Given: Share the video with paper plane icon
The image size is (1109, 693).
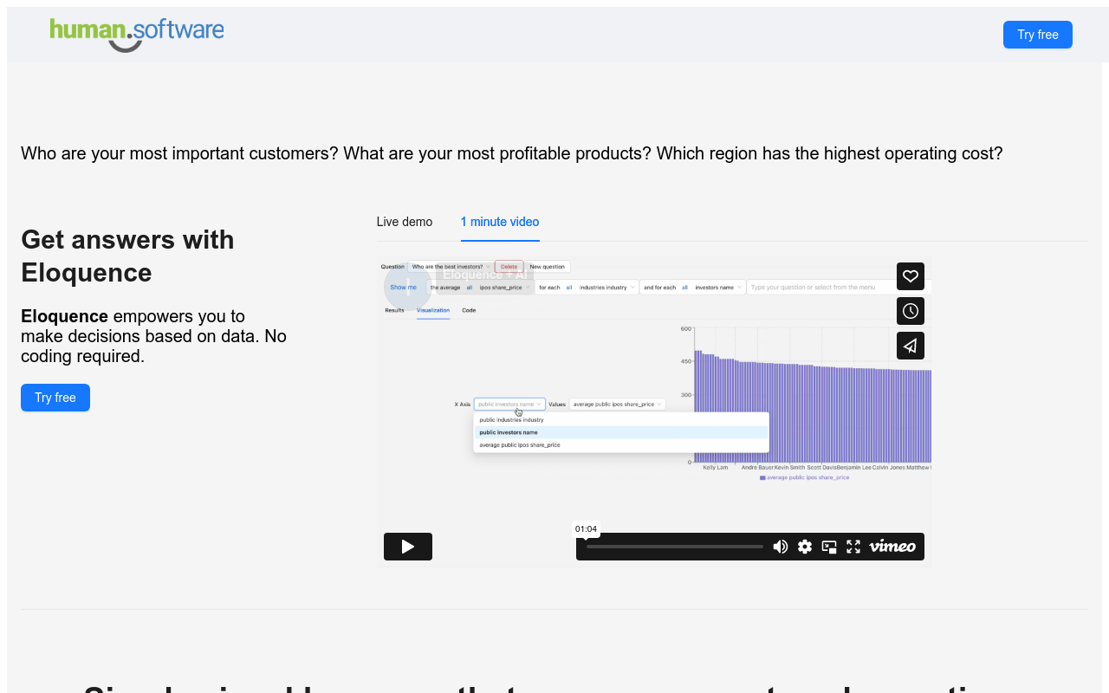Looking at the screenshot, I should (911, 346).
